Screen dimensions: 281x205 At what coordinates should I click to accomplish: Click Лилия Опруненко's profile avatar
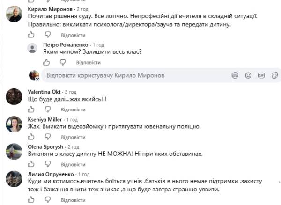(14, 179)
